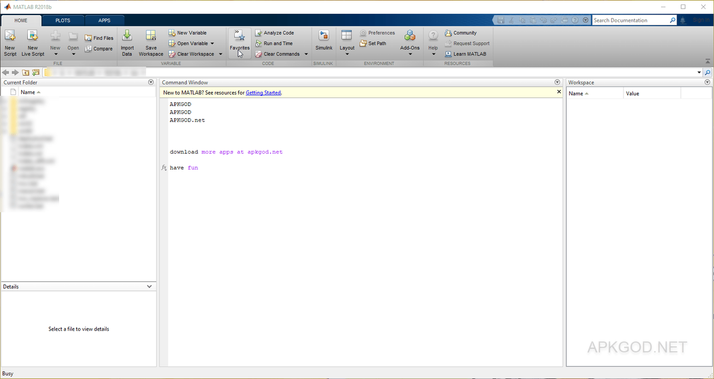
Task: Open the Compare files tool
Action: pos(99,48)
